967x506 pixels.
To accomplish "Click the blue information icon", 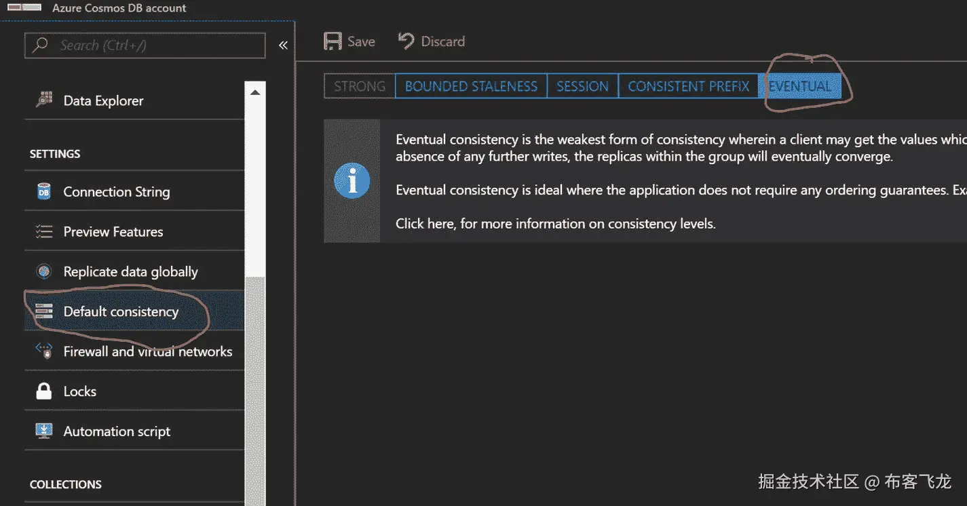I will [x=352, y=182].
